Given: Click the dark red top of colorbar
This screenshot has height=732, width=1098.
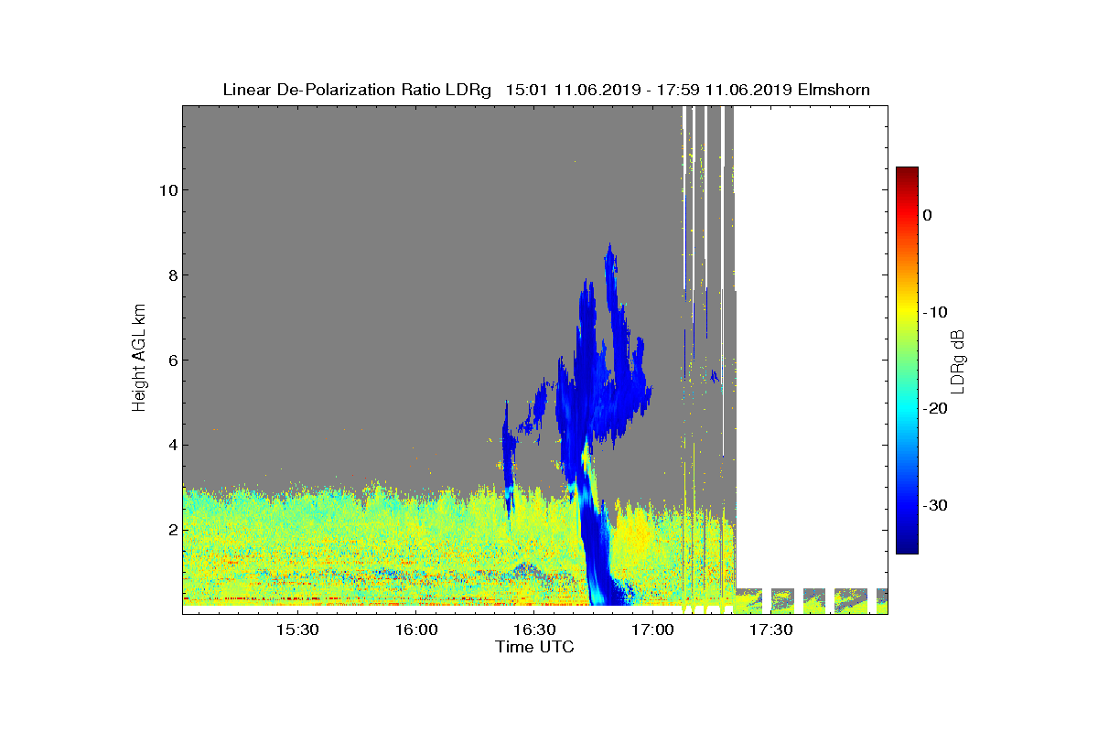Looking at the screenshot, I should (x=907, y=174).
